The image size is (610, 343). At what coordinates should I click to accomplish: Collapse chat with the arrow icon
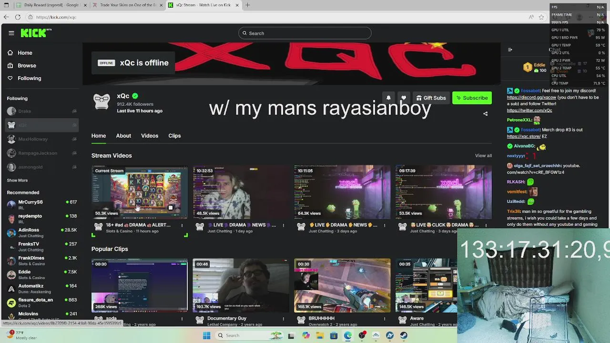(510, 50)
